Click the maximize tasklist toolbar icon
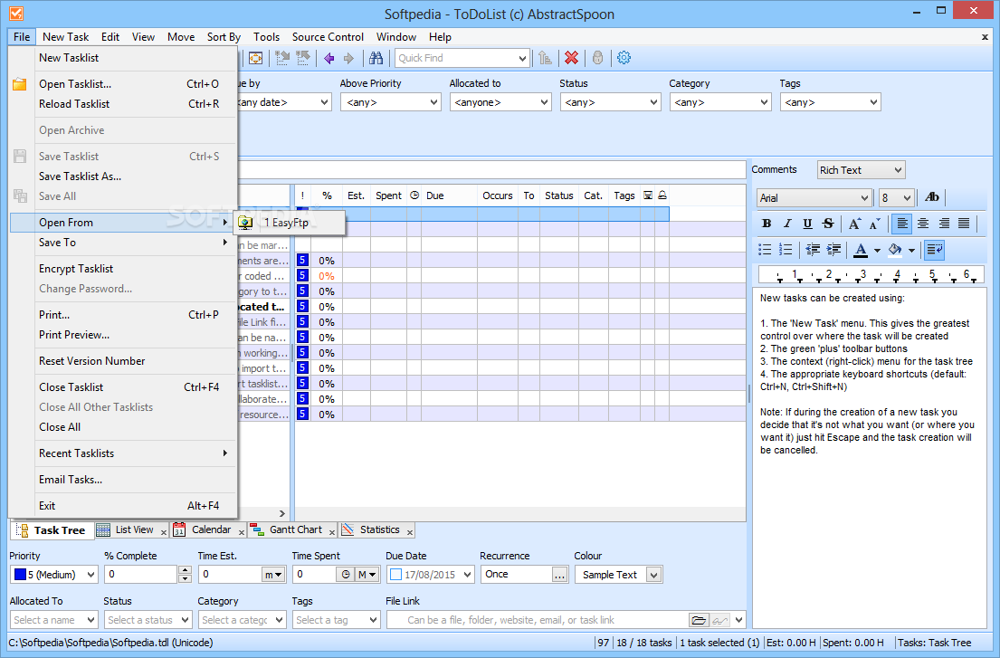Viewport: 1000px width, 658px height. (x=256, y=58)
